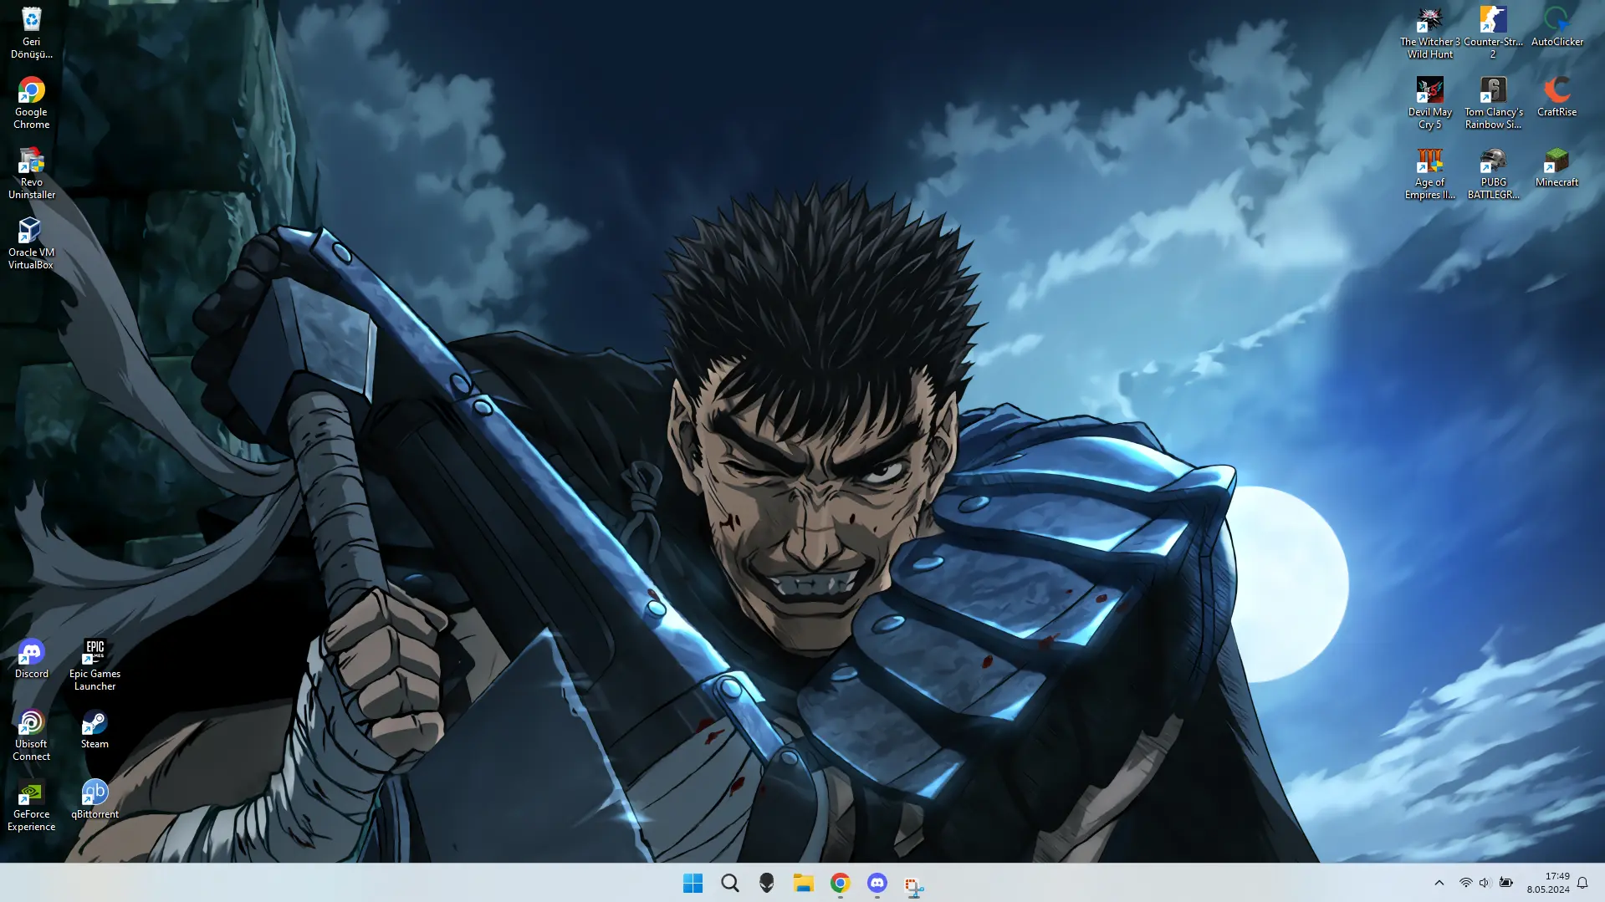The height and width of the screenshot is (902, 1605).
Task: Open the Windows Start menu
Action: (x=693, y=883)
